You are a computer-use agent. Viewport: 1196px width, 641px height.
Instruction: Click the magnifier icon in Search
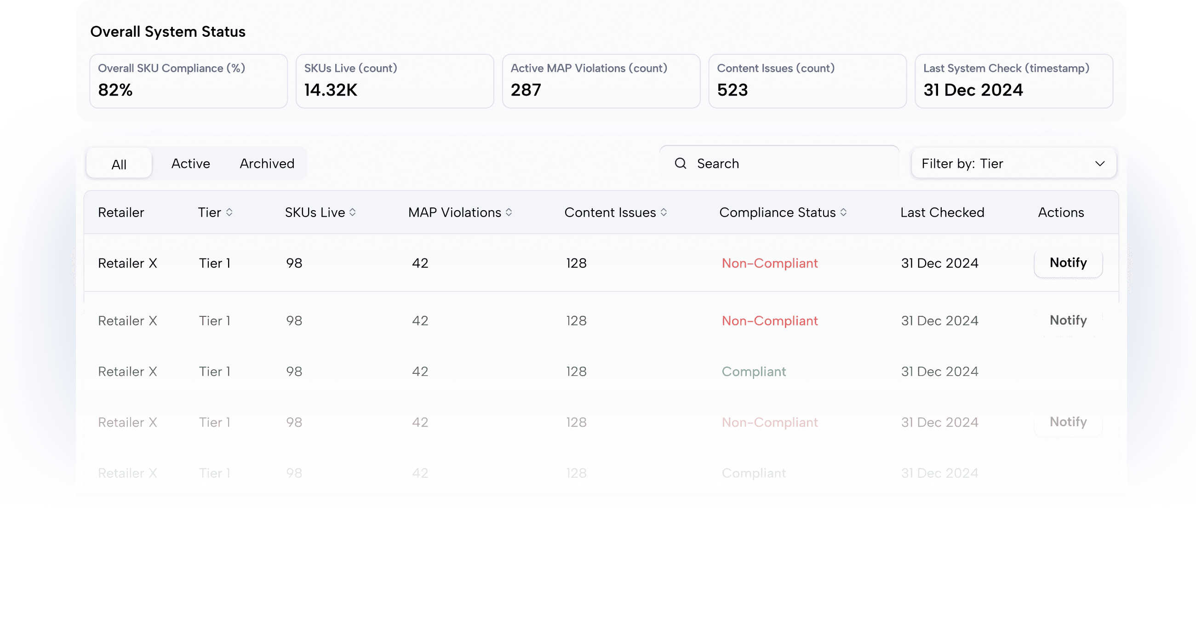pos(680,163)
